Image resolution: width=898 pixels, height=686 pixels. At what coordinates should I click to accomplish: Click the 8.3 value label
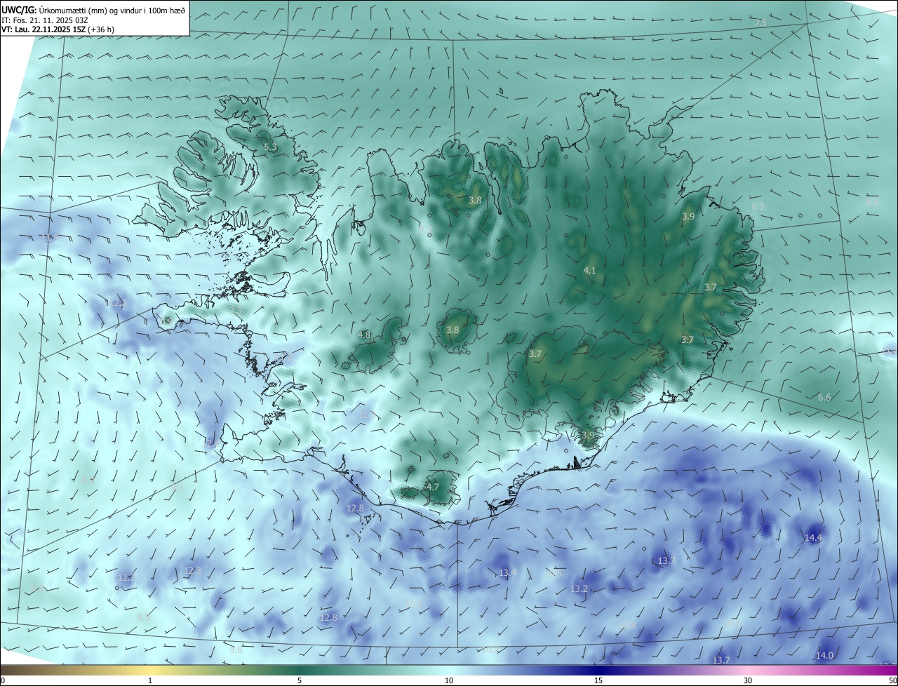(758, 206)
